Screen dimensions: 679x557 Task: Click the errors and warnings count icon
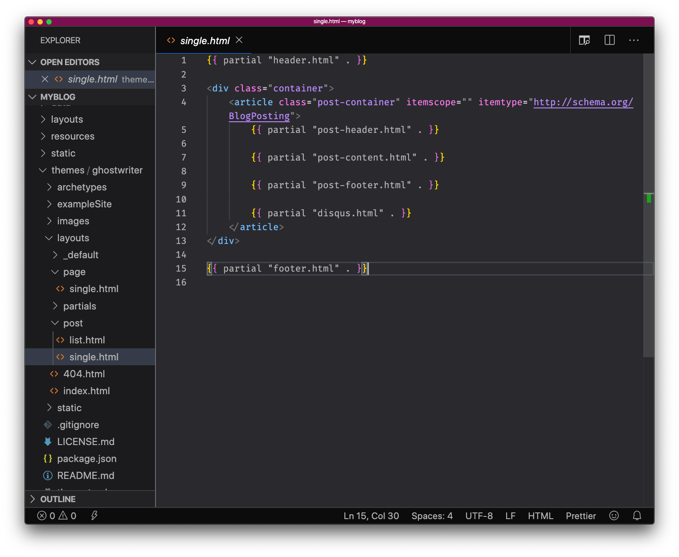pyautogui.click(x=57, y=516)
